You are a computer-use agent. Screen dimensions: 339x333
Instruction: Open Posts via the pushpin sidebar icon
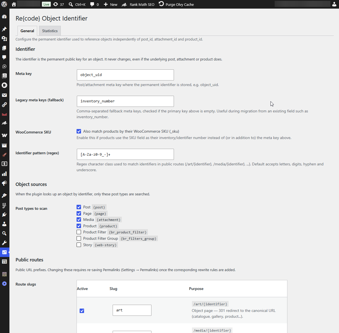click(x=4, y=29)
